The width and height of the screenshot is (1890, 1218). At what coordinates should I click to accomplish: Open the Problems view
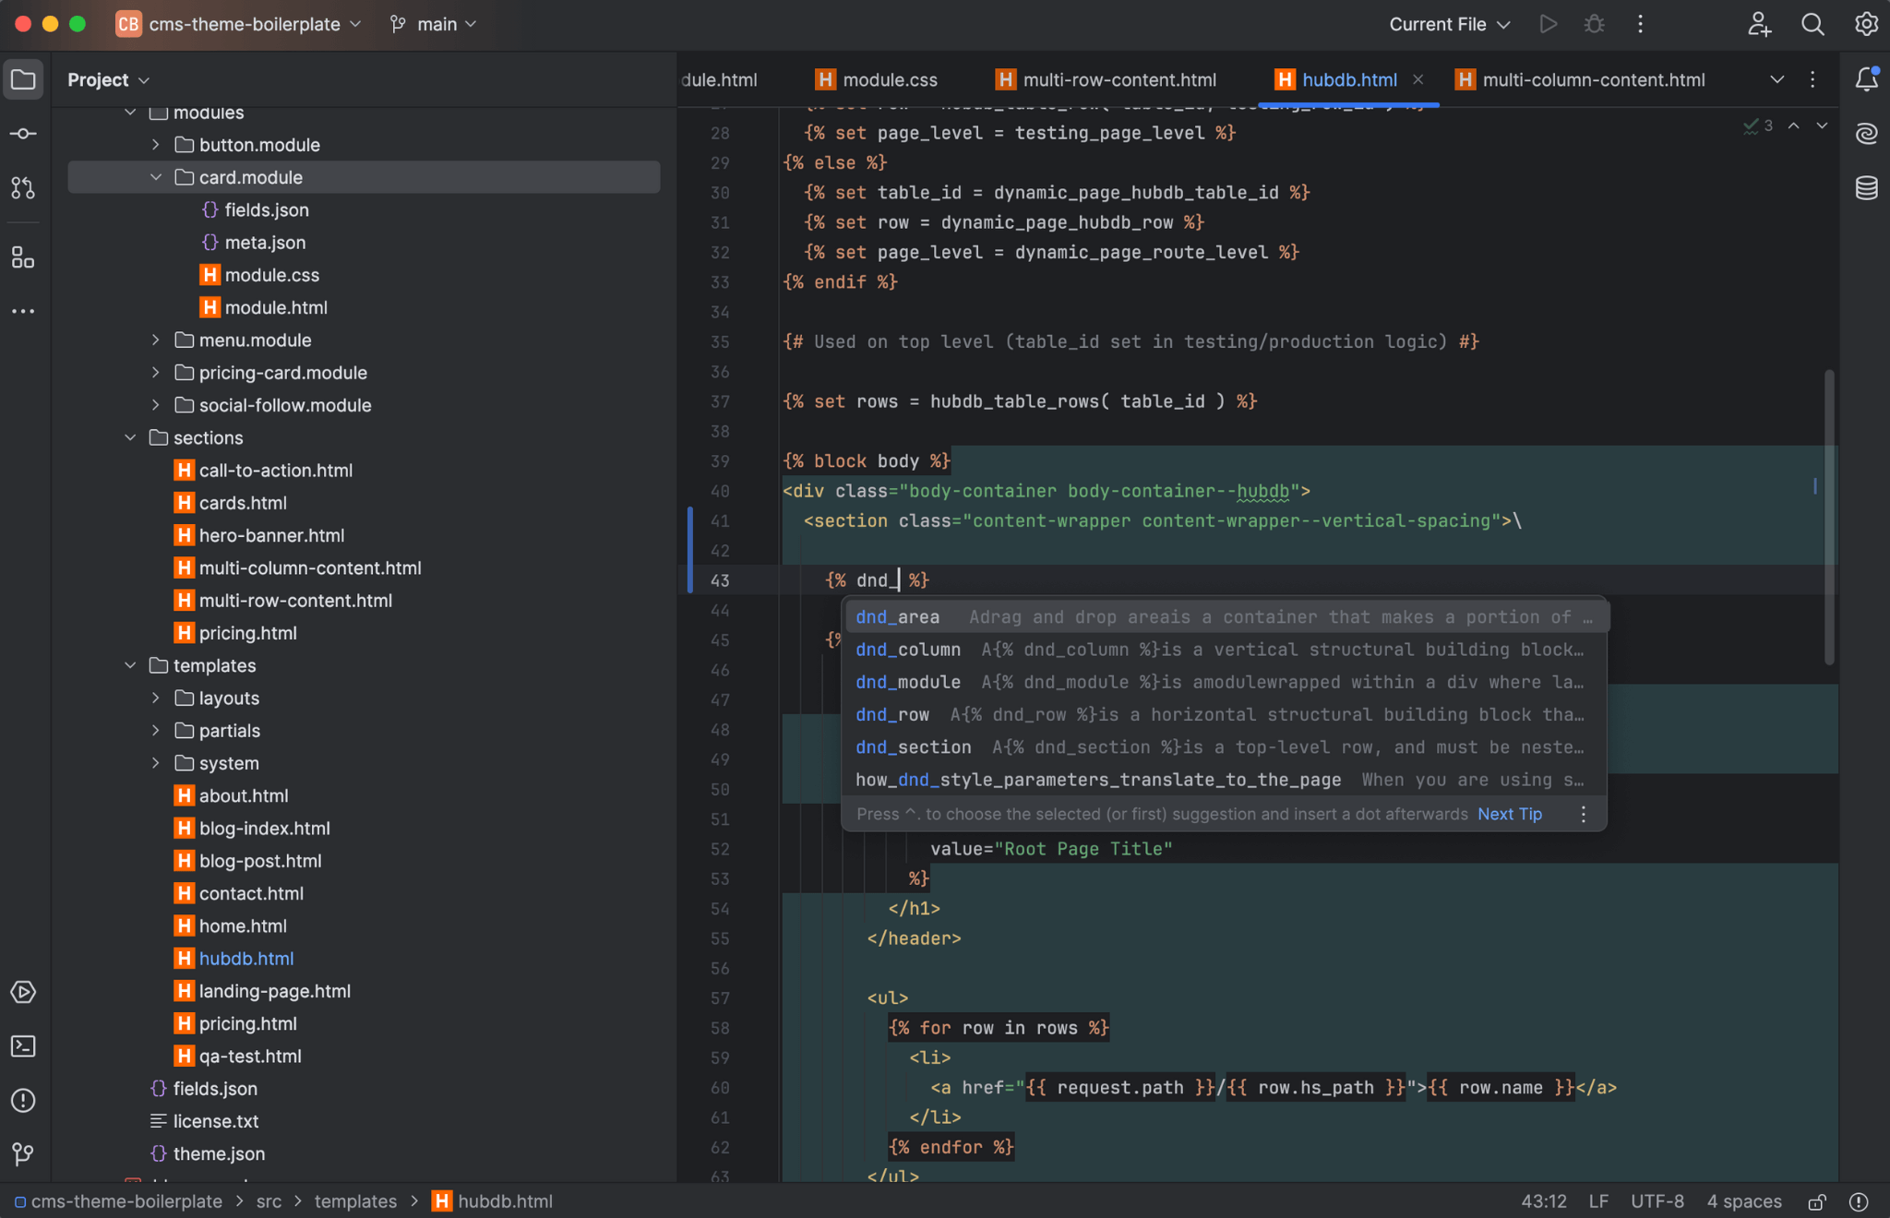23,1100
